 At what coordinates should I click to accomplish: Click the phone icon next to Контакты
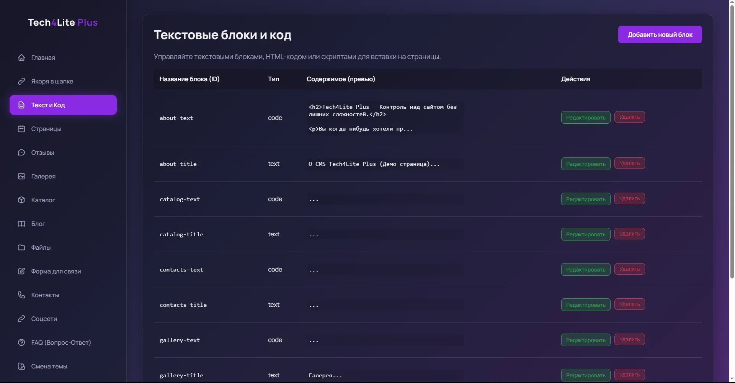21,295
